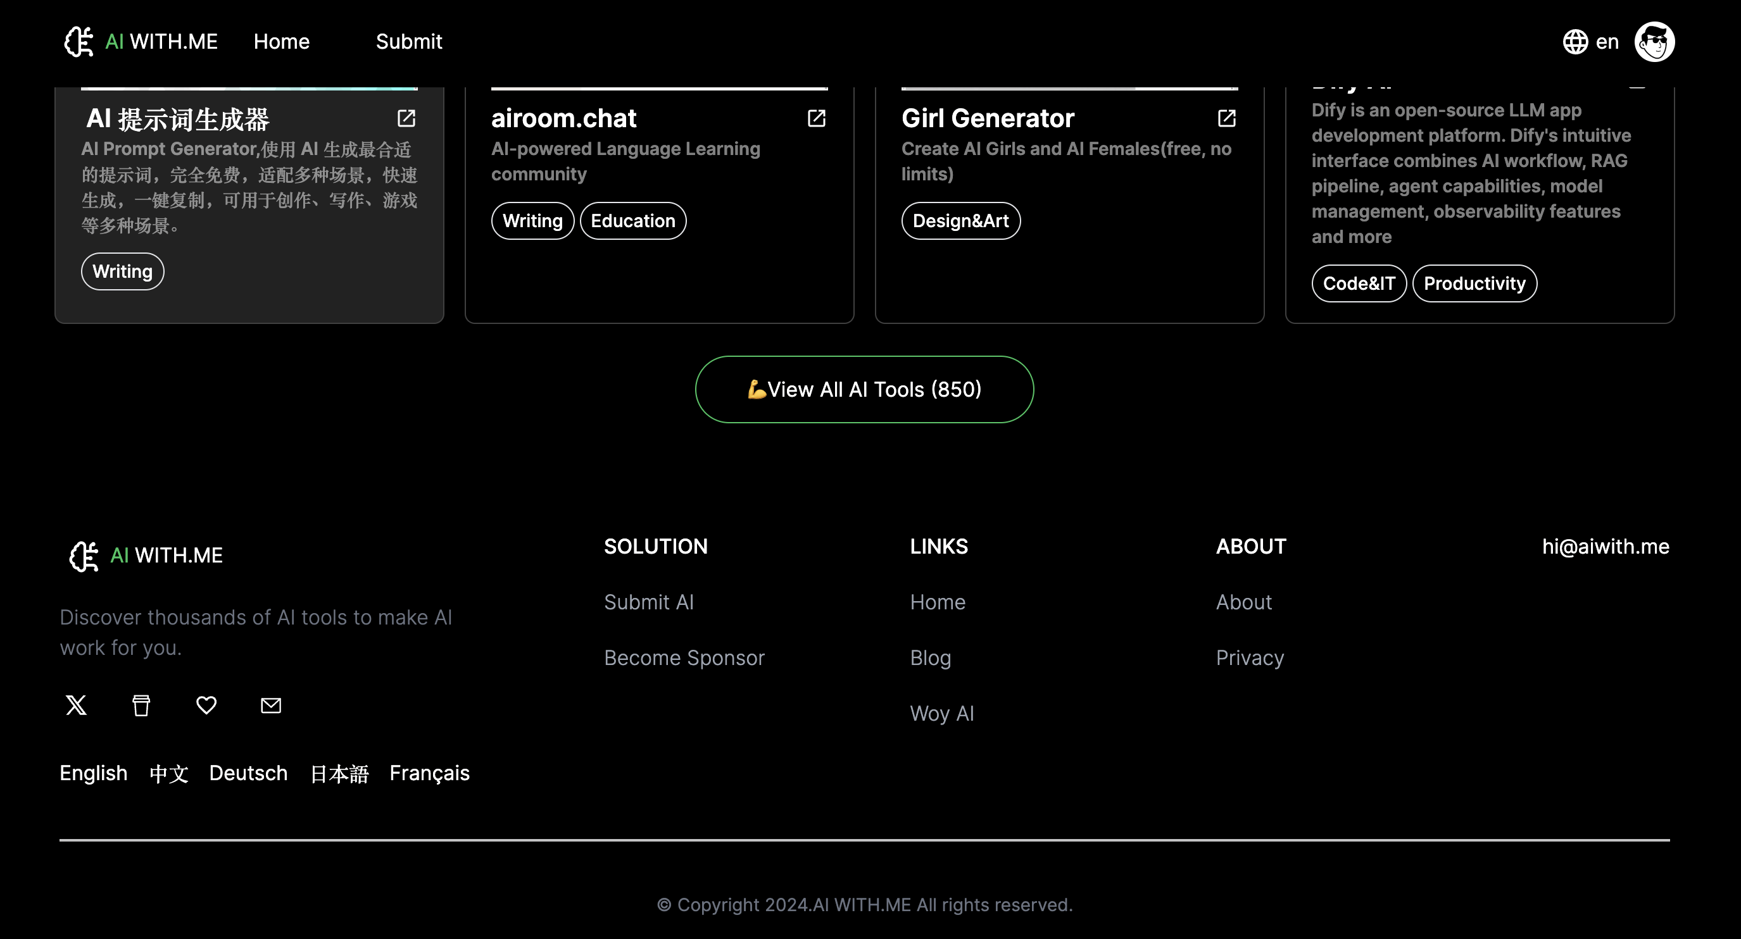The width and height of the screenshot is (1741, 939).
Task: Click the footer AI WITH.ME brain logo
Action: [84, 556]
